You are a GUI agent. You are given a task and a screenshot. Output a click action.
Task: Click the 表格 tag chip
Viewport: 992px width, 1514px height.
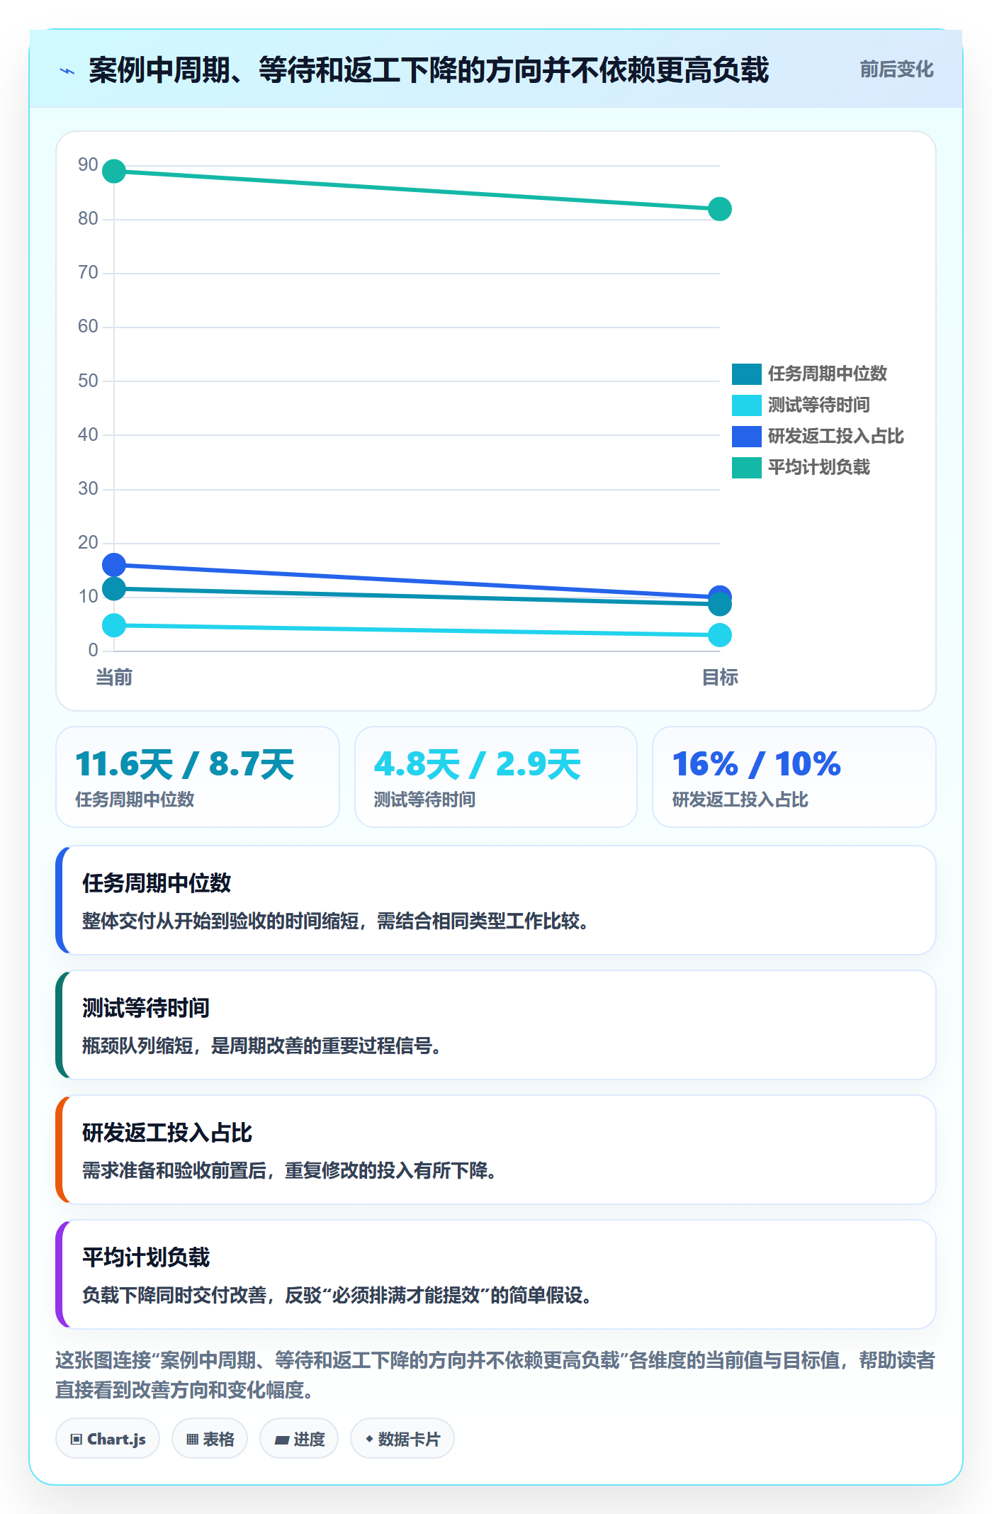210,1438
